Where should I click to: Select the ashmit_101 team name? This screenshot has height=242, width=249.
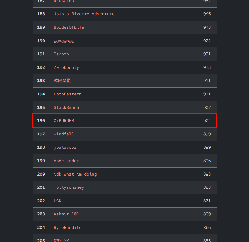66,214
